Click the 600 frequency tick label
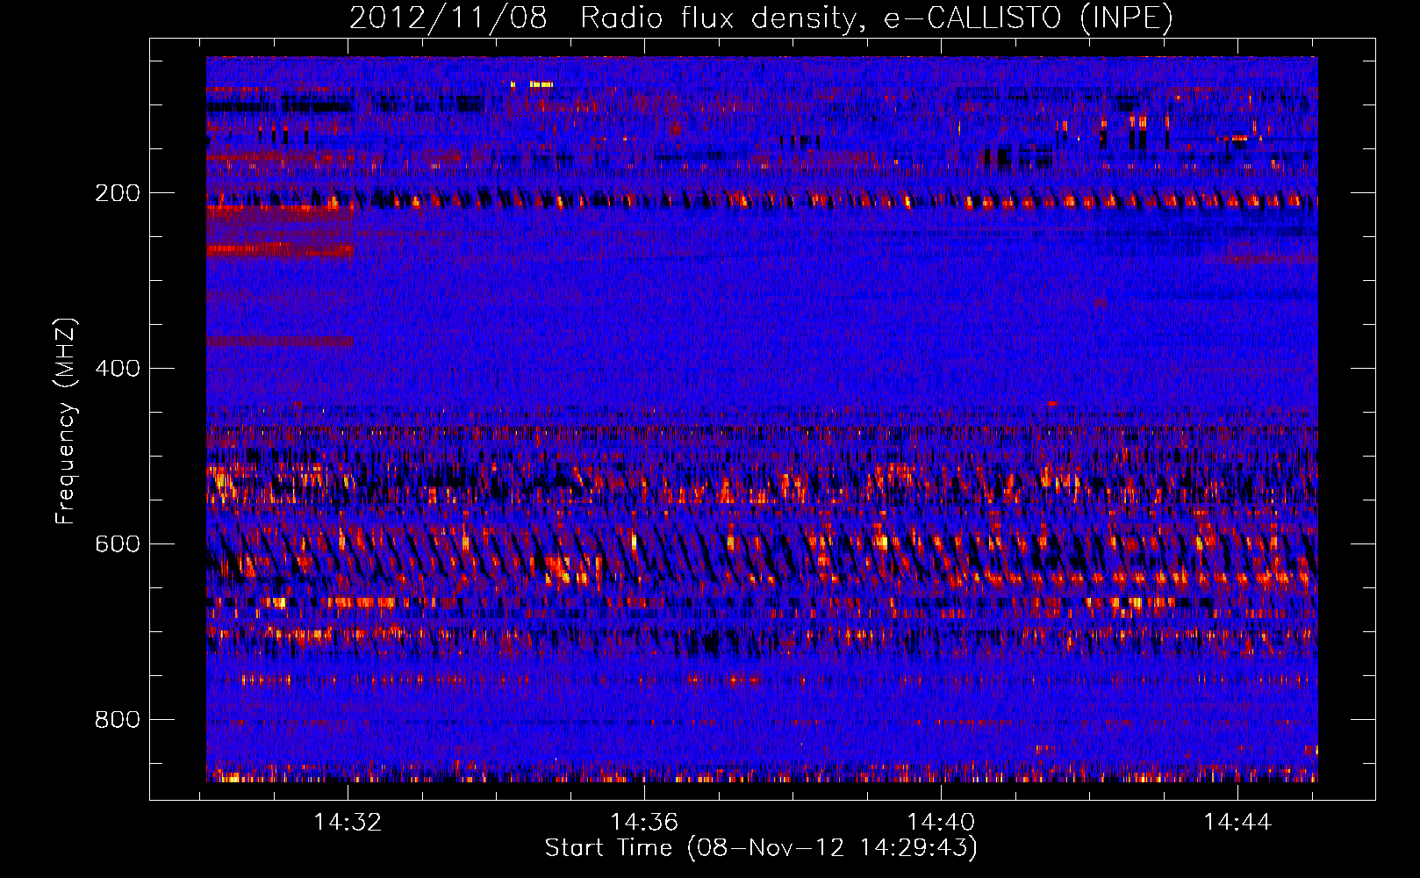This screenshot has height=878, width=1420. tap(118, 544)
